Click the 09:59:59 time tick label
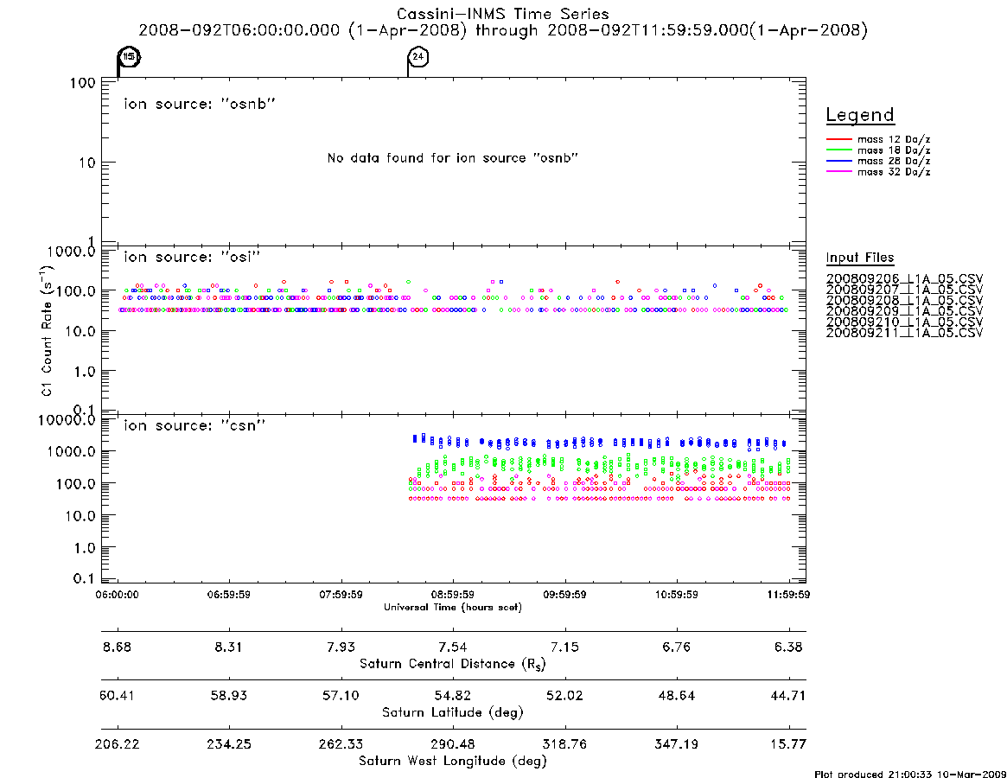The image size is (1007, 778). pyautogui.click(x=564, y=595)
